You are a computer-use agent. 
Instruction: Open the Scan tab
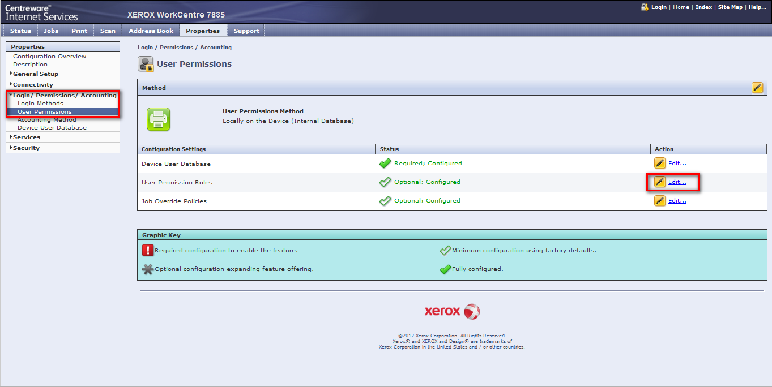(x=108, y=31)
